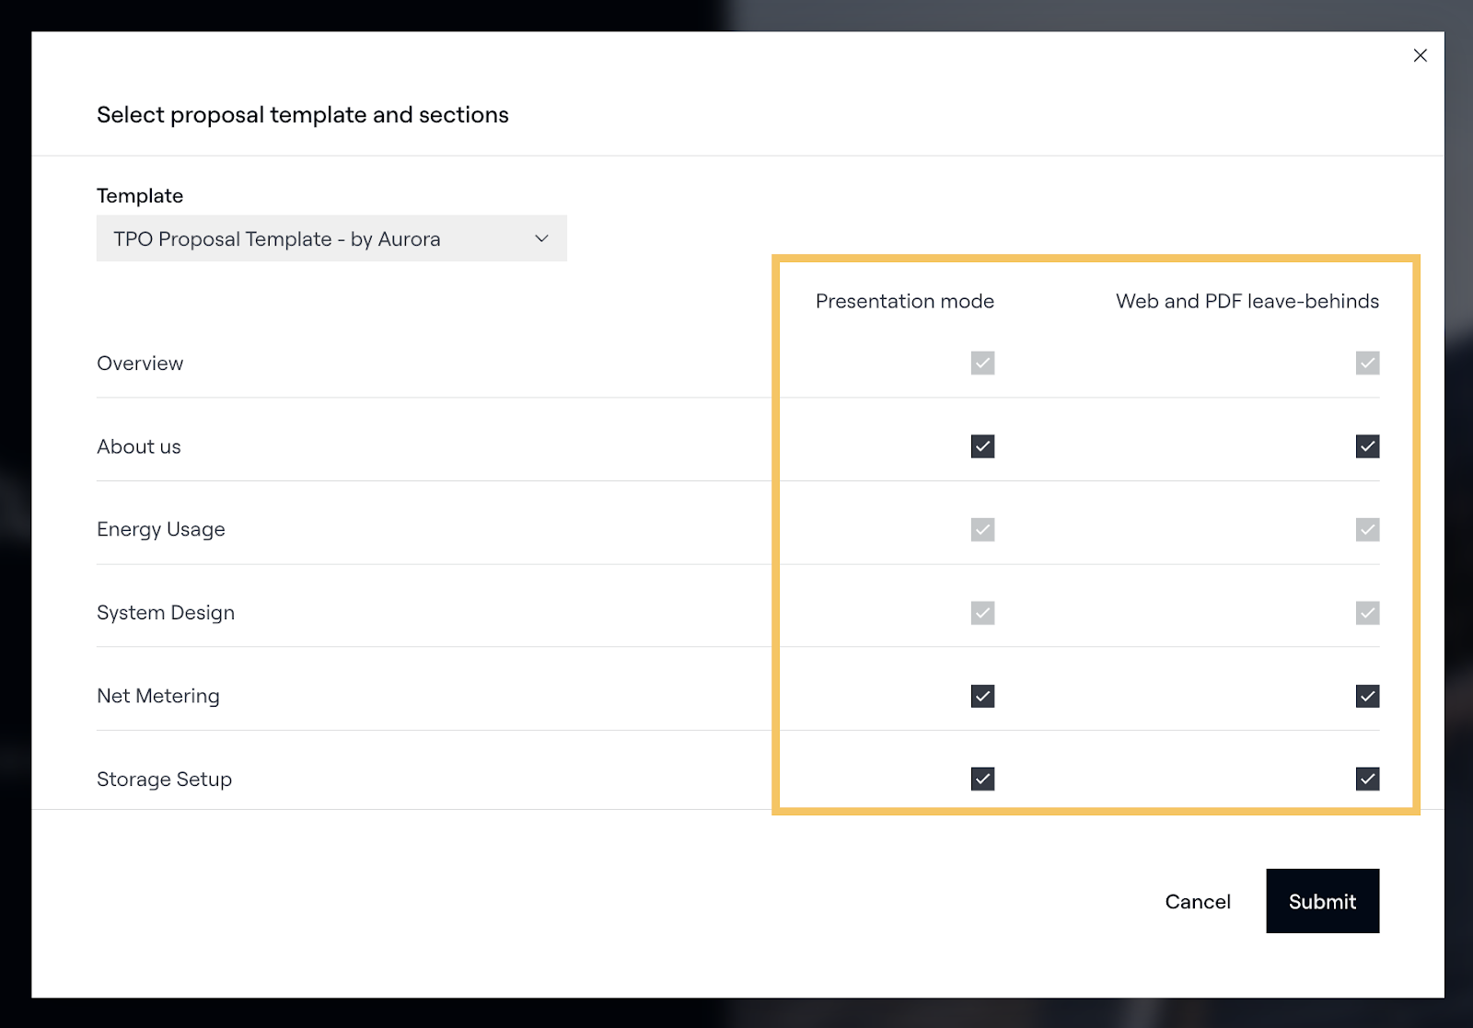Select the Storage Setup section label

(164, 780)
